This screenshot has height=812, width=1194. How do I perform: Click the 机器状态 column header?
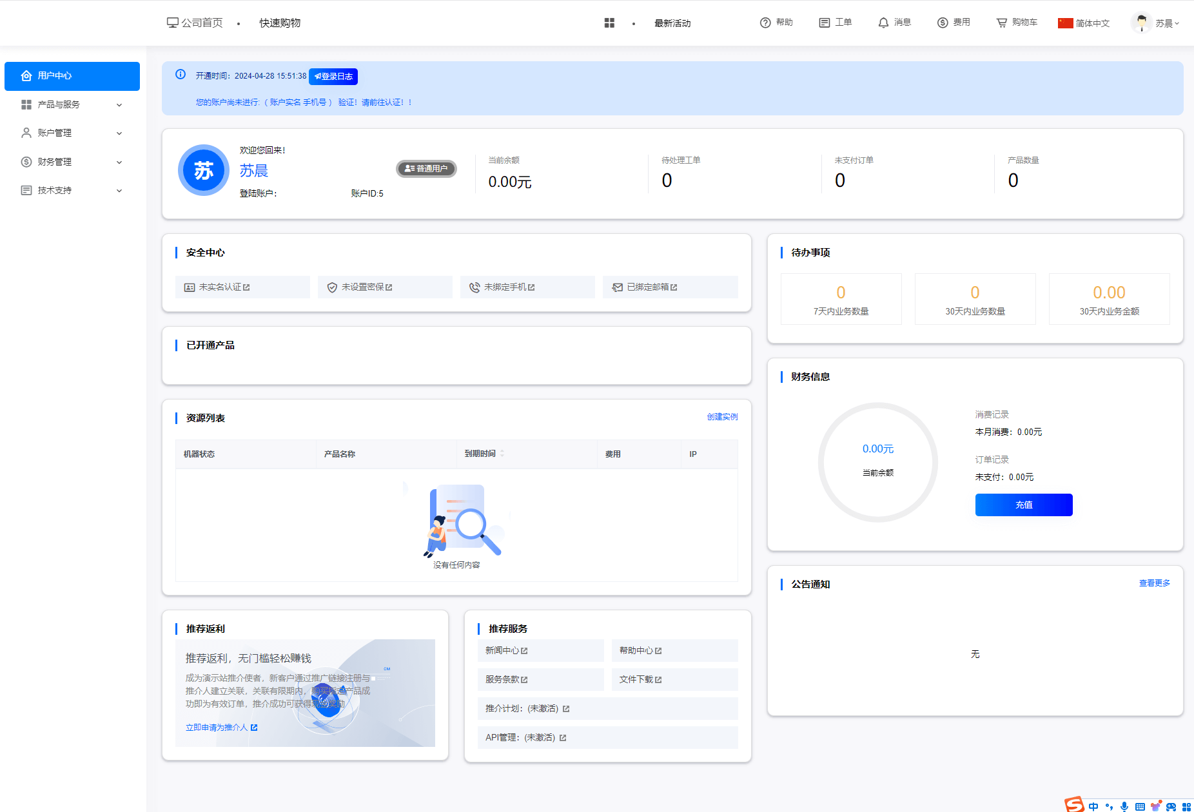[x=246, y=454]
